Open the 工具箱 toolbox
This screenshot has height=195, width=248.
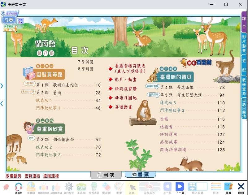click(x=81, y=188)
